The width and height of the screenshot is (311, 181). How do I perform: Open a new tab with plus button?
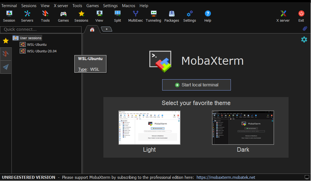106,29
